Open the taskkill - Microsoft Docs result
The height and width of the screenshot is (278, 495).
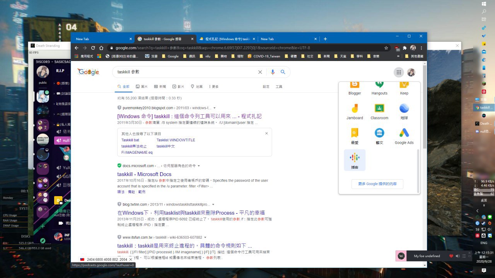click(144, 174)
